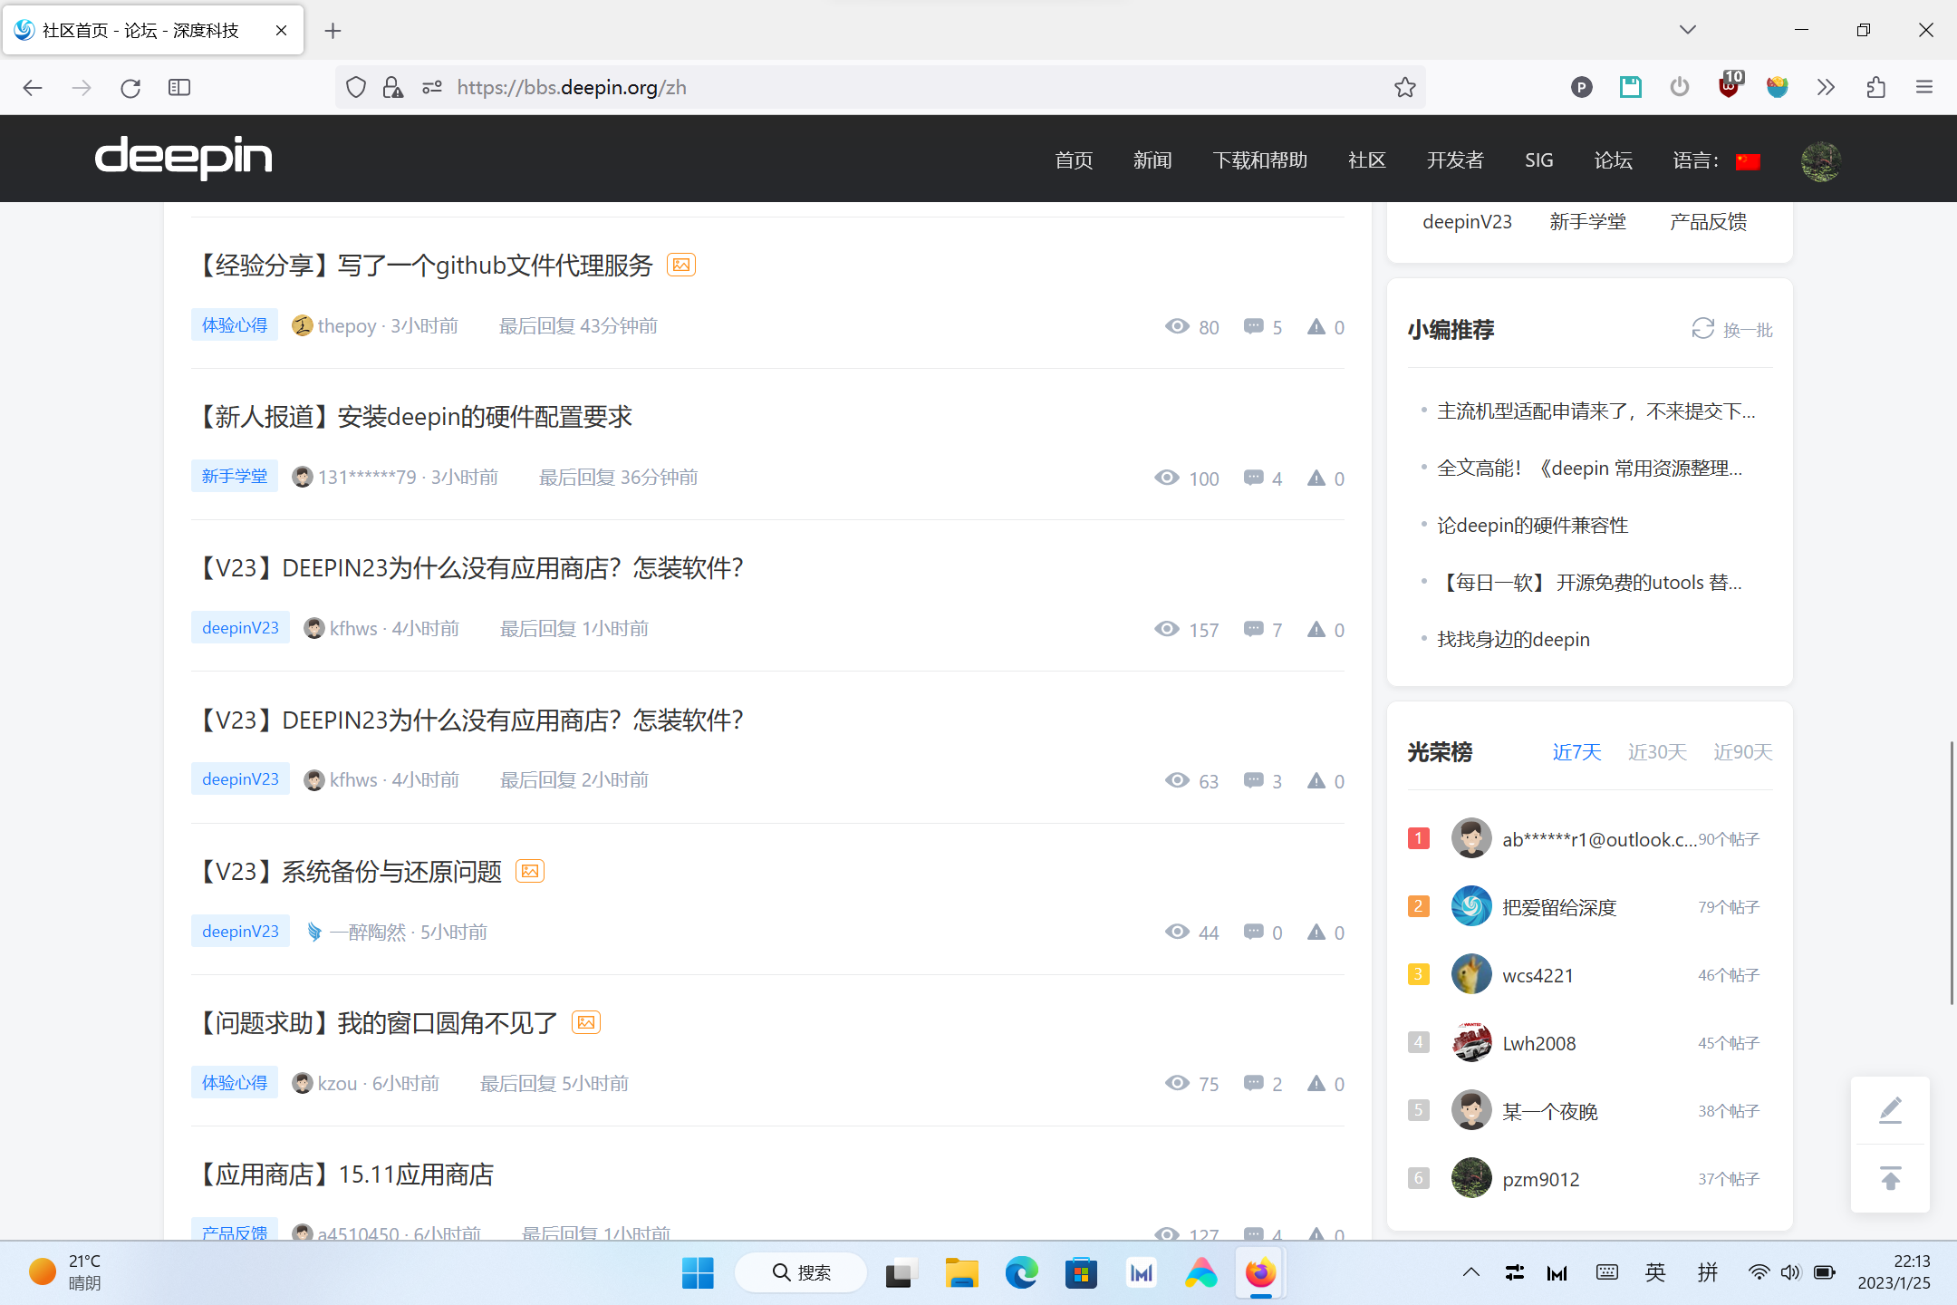Viewport: 1957px width, 1305px height.
Task: Open the image preview icon next to 系统备份与还原问题
Action: (530, 870)
